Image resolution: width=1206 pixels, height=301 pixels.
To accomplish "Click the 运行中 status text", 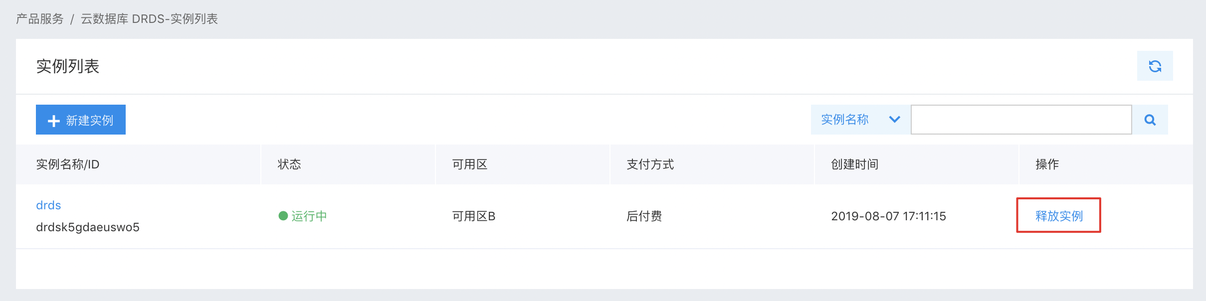I will [309, 216].
